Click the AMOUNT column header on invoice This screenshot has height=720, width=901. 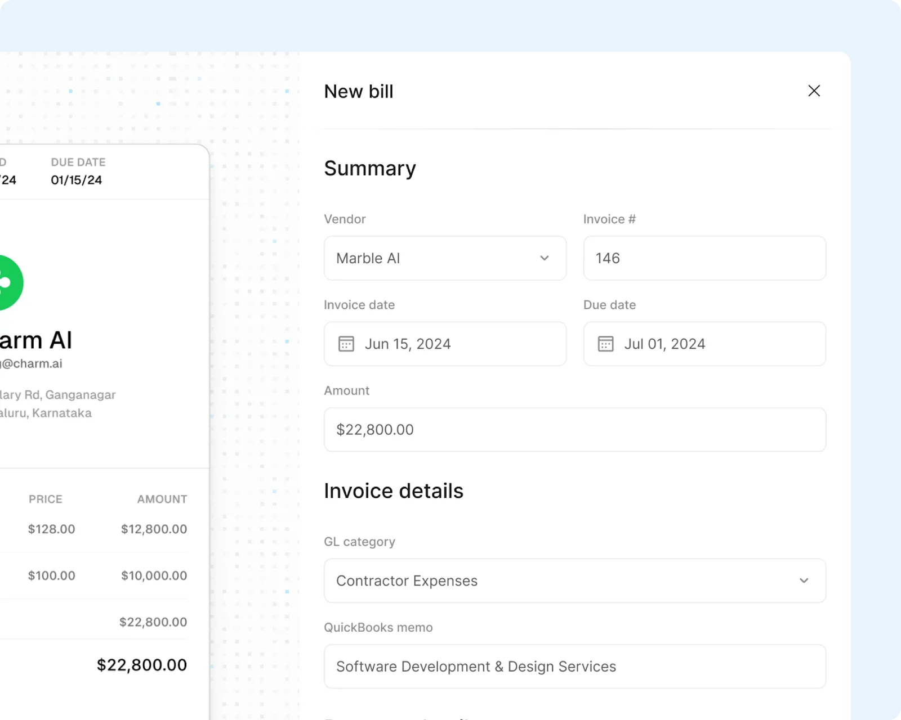(162, 499)
